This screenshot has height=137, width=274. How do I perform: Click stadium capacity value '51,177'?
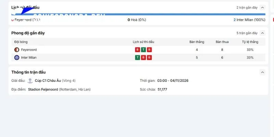[x=162, y=89]
